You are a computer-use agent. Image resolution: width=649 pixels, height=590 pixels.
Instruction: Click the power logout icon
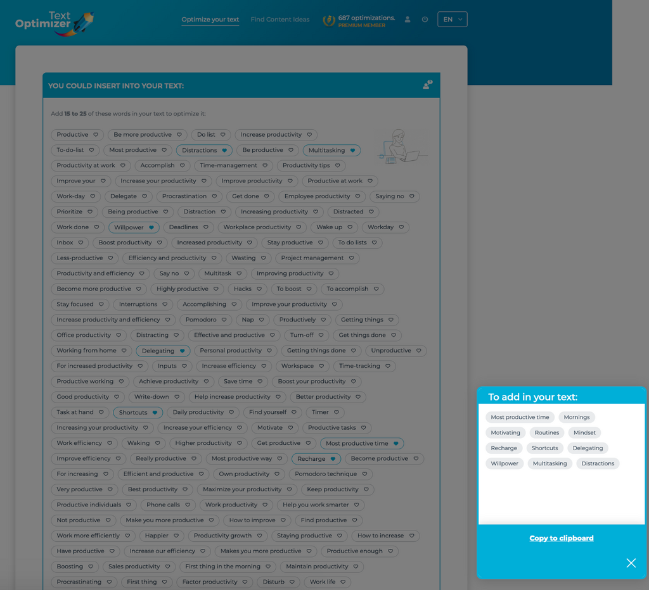point(425,20)
